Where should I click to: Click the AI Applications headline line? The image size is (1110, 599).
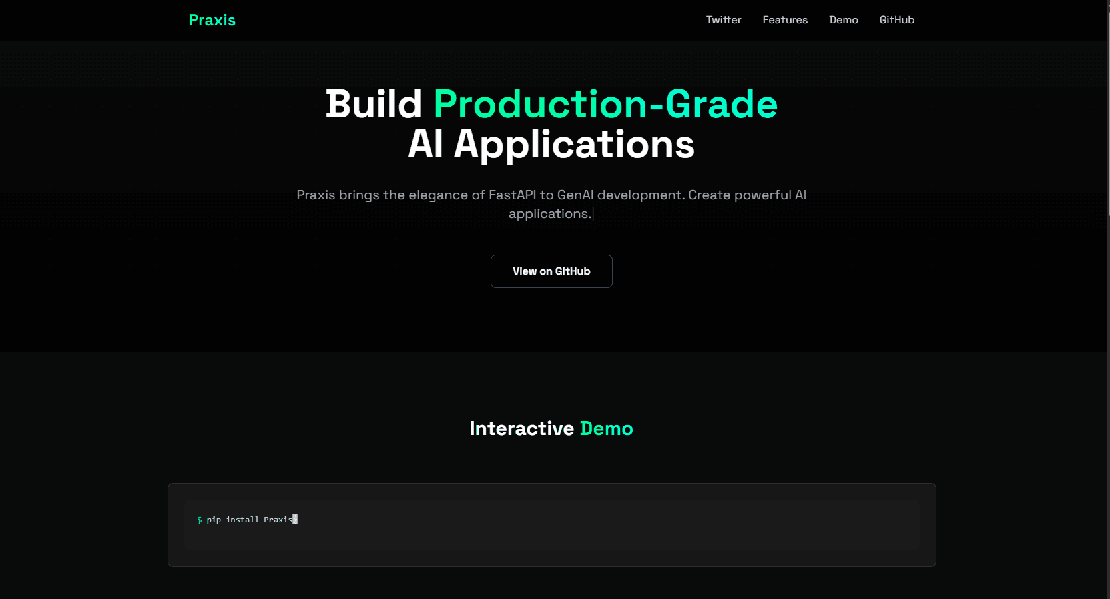click(551, 145)
